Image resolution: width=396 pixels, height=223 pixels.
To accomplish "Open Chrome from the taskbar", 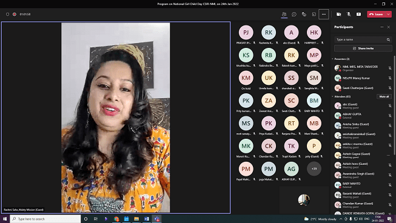I will [116, 219].
